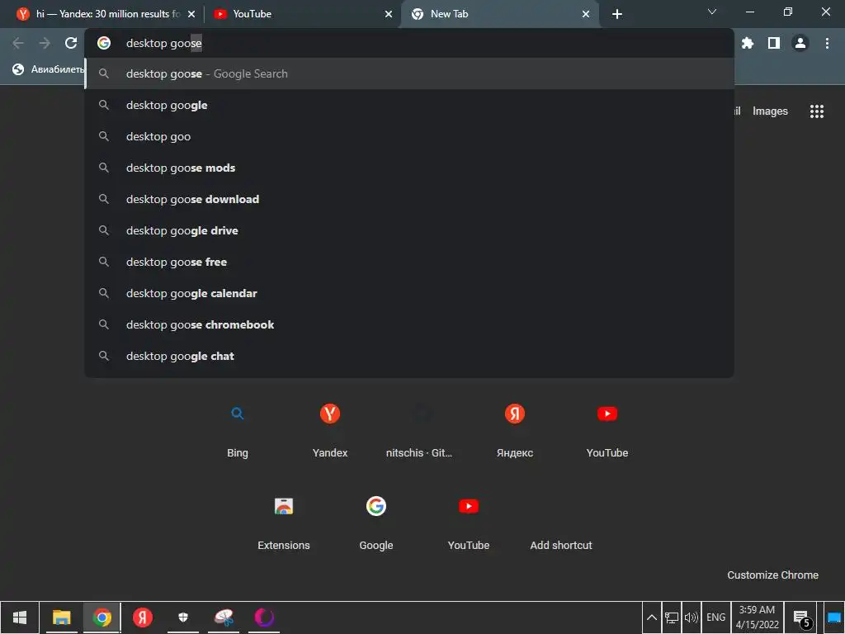
Task: Open the Images link
Action: pyautogui.click(x=770, y=111)
